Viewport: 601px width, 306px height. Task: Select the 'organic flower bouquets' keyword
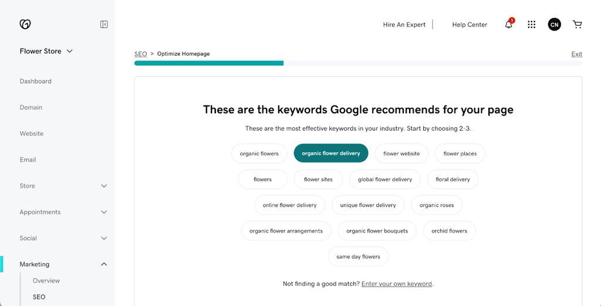tap(377, 231)
